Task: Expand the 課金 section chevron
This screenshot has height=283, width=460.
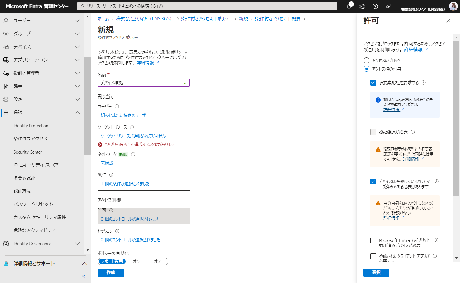Action: (77, 86)
